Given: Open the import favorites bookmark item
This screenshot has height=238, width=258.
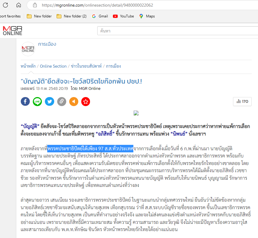Looking at the screenshot, I should (x=10, y=16).
